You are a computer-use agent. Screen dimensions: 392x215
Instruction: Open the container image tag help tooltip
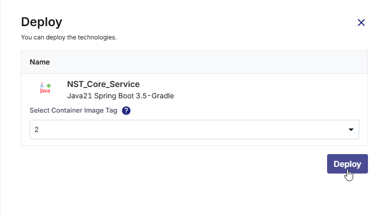point(126,111)
